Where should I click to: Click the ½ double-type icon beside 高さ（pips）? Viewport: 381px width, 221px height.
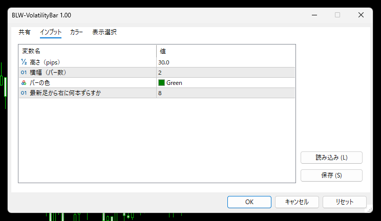tap(24, 62)
